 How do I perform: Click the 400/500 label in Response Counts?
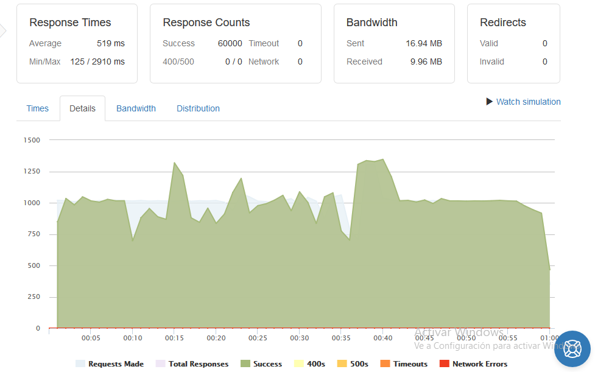click(x=178, y=62)
